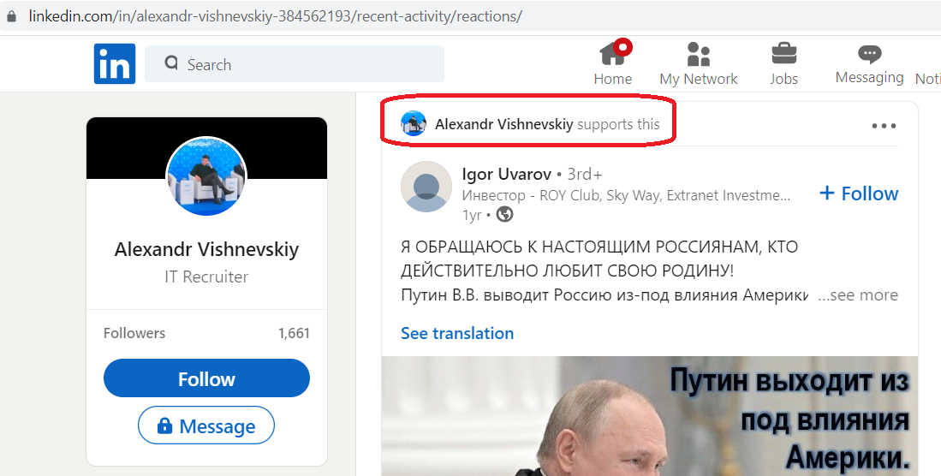Click the browser address bar lock icon
Image resolution: width=941 pixels, height=476 pixels.
coord(11,16)
